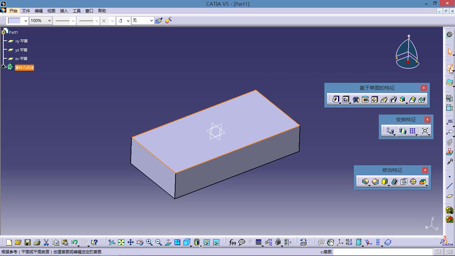455x256 pixels.
Task: Toggle the Hide/Show icon
Action: point(207,242)
